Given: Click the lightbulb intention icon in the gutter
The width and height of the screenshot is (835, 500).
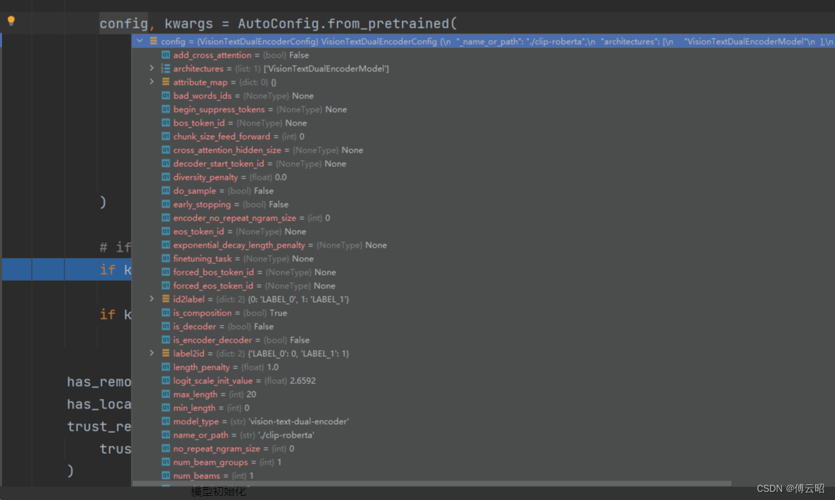Looking at the screenshot, I should pyautogui.click(x=10, y=20).
